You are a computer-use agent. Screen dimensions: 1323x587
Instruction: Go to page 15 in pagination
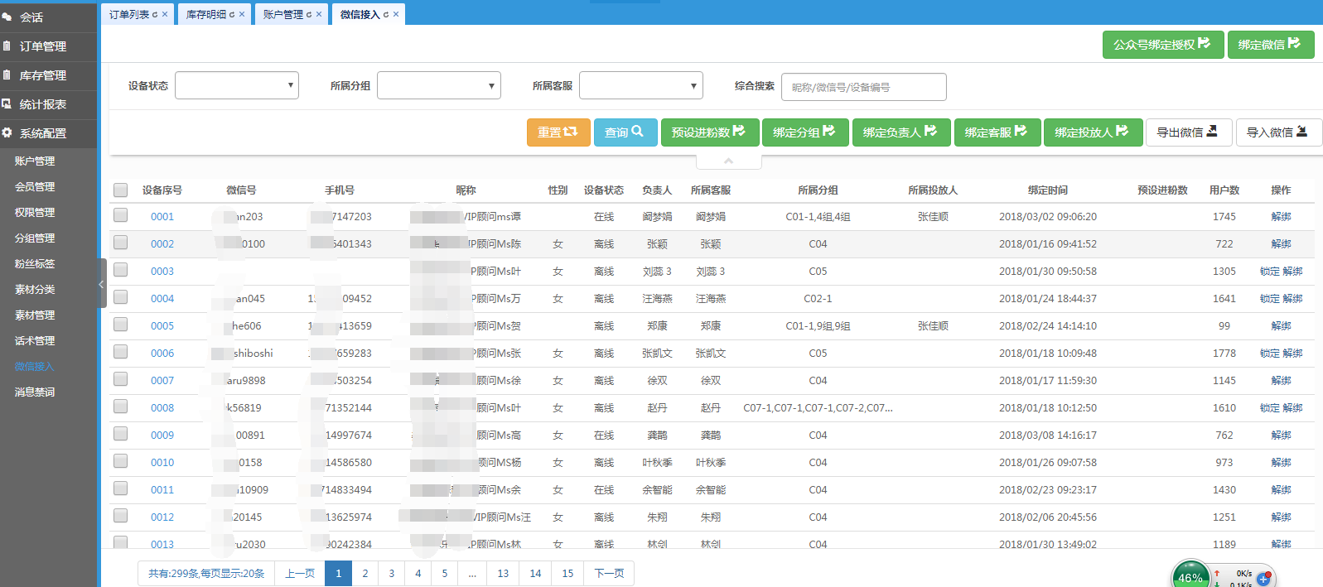[x=567, y=574]
